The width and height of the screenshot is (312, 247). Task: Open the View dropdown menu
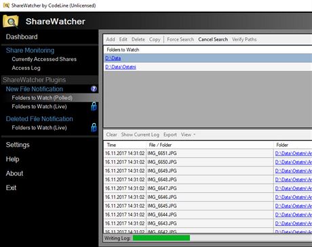point(188,135)
